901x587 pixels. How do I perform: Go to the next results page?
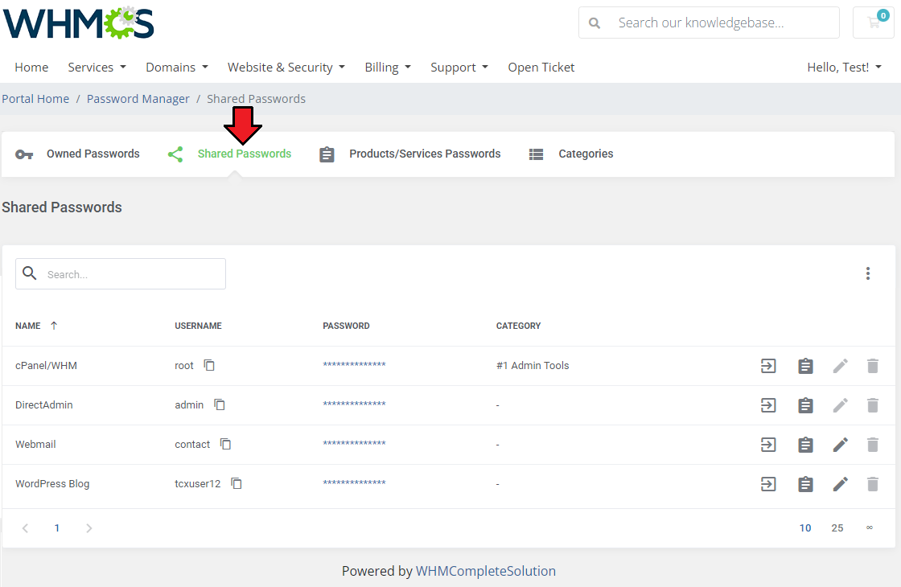(x=88, y=527)
